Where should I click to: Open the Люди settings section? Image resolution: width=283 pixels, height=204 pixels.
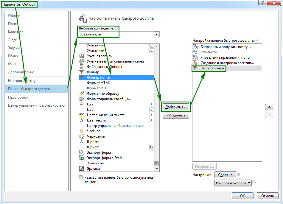(x=13, y=40)
